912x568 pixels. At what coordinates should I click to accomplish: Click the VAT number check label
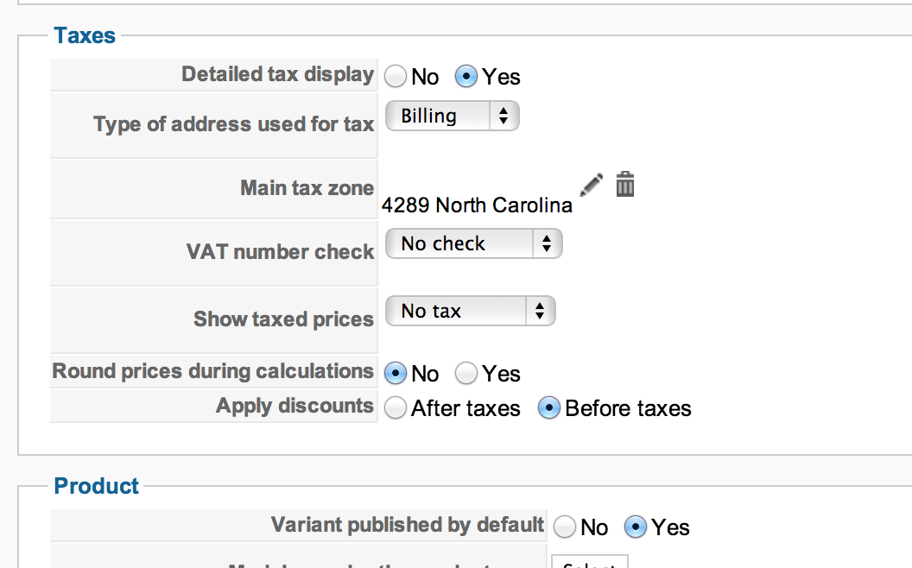click(280, 252)
